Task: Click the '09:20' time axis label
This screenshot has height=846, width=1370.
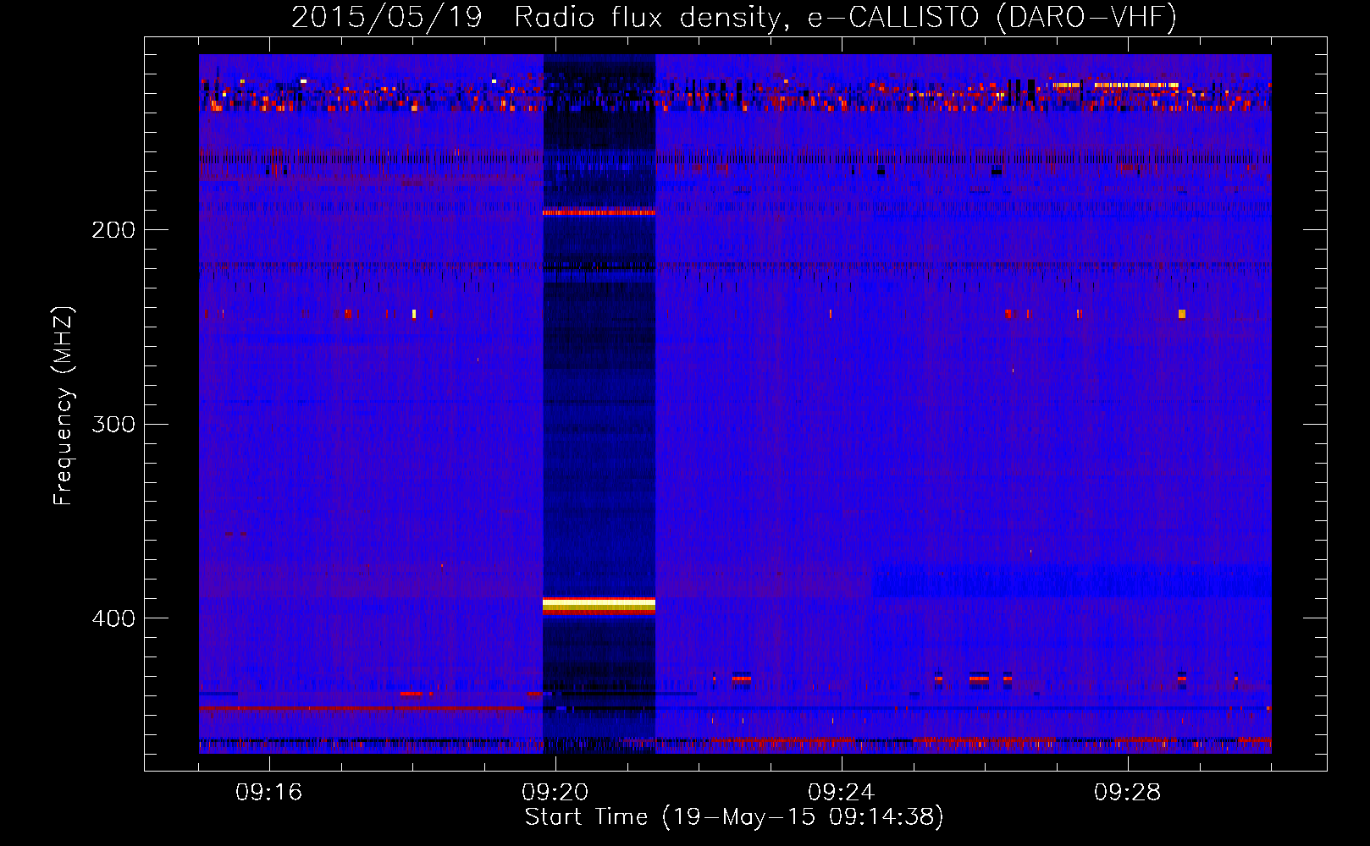Action: [555, 793]
